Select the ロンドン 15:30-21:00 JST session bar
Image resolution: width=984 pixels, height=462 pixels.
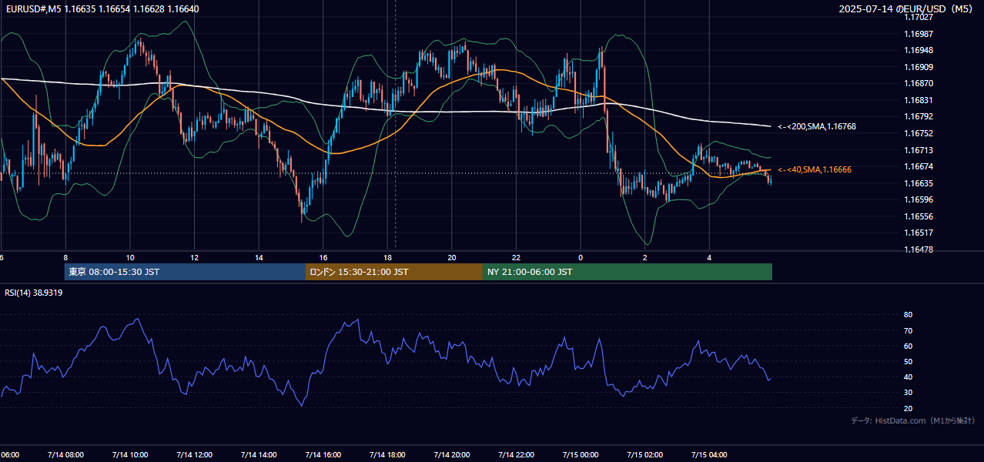click(x=394, y=272)
